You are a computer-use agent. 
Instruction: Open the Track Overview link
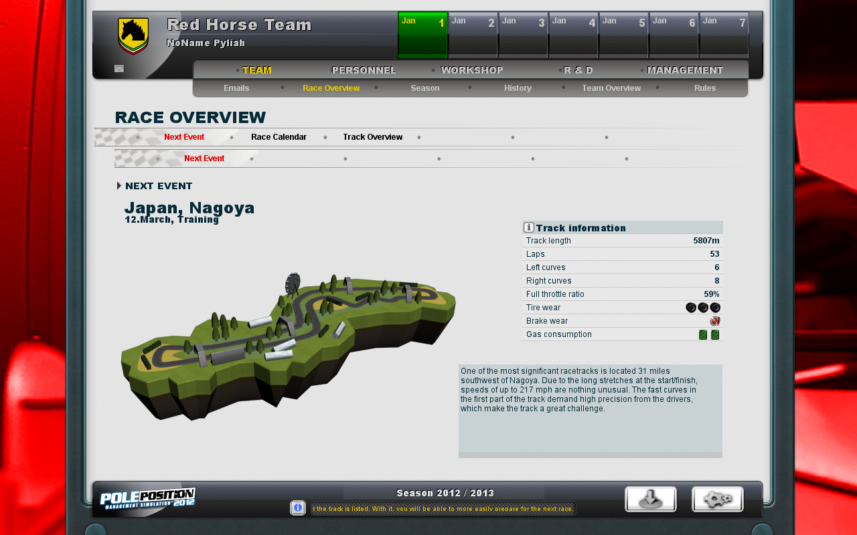(x=372, y=137)
